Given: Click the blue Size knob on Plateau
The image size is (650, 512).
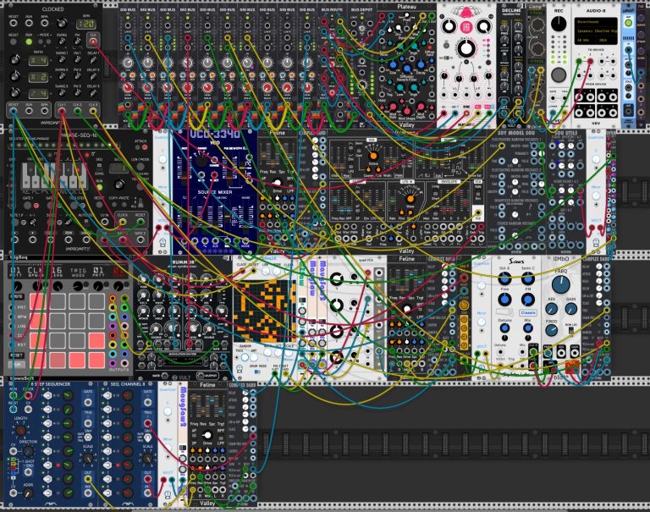Looking at the screenshot, I should click(393, 64).
